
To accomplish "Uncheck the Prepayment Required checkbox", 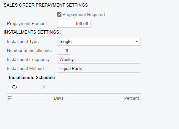I will [59, 15].
